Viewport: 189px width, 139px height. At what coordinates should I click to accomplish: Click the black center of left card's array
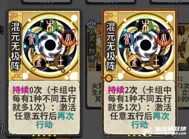pyautogui.click(x=50, y=45)
